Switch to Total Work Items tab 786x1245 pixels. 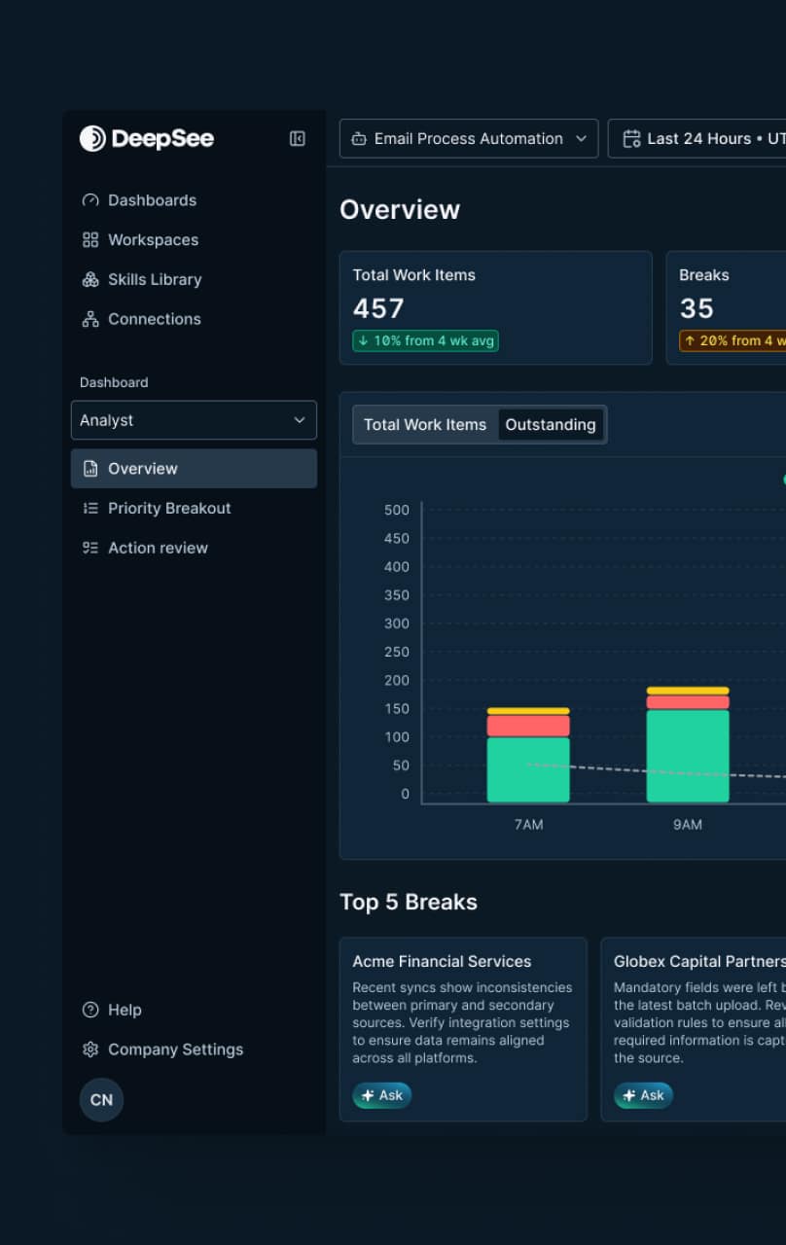coord(425,425)
